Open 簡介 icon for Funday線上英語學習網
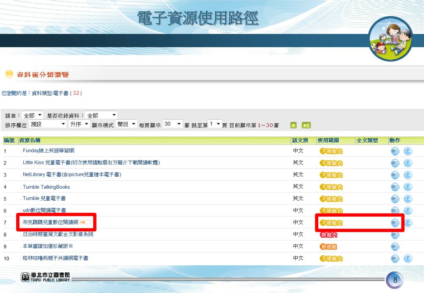Screen dimensions: 424x293 tap(395, 151)
